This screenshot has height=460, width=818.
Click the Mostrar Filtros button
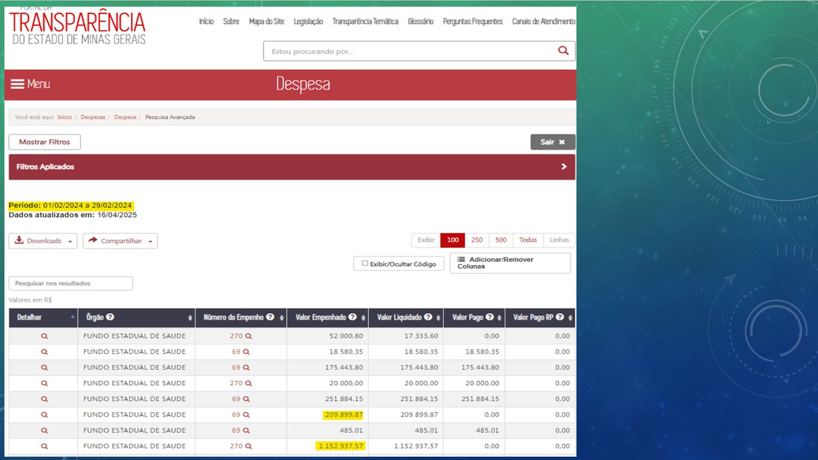tap(44, 142)
